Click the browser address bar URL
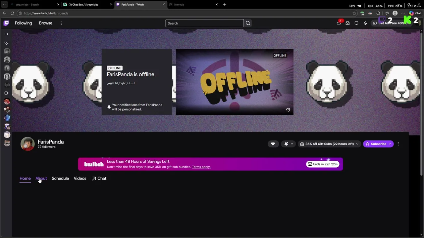This screenshot has width=424, height=238. pyautogui.click(x=46, y=13)
